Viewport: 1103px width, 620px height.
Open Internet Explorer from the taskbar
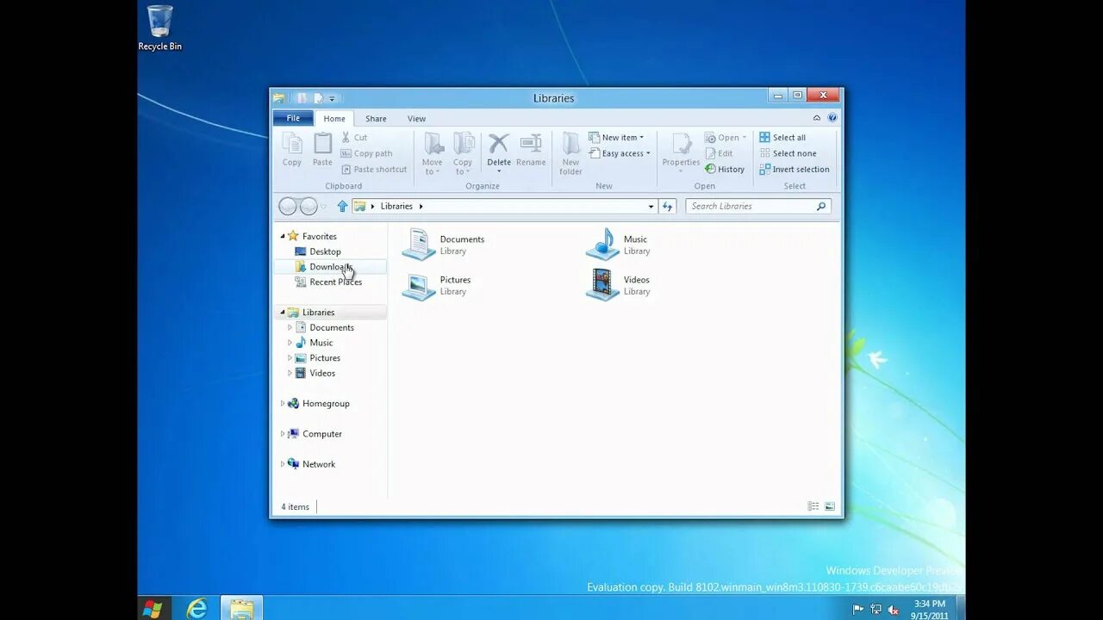(197, 609)
